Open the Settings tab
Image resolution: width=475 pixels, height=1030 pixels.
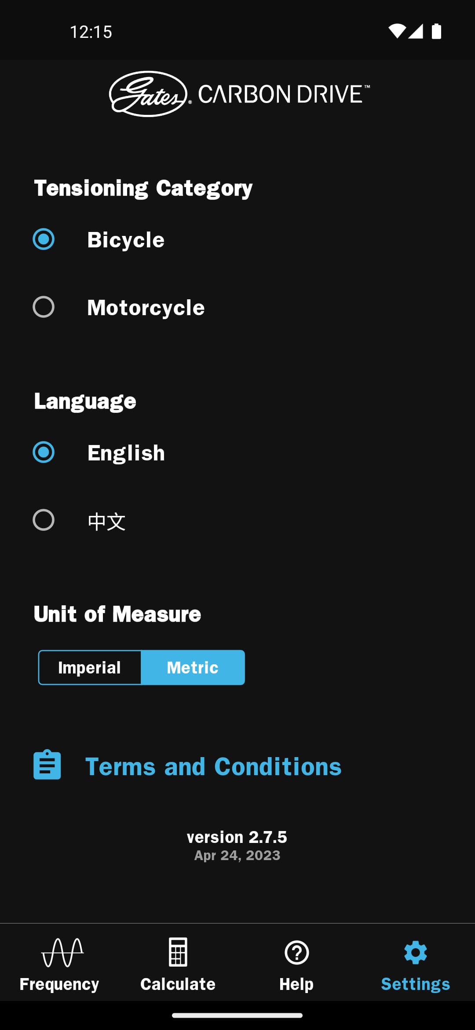coord(415,968)
